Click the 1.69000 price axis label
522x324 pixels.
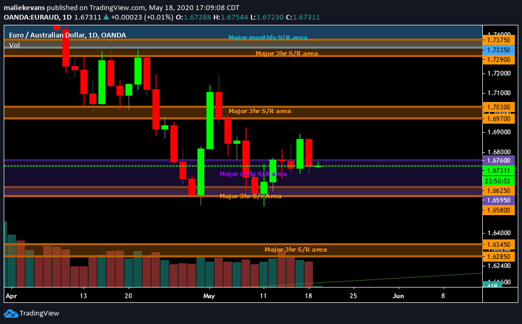pyautogui.click(x=499, y=132)
